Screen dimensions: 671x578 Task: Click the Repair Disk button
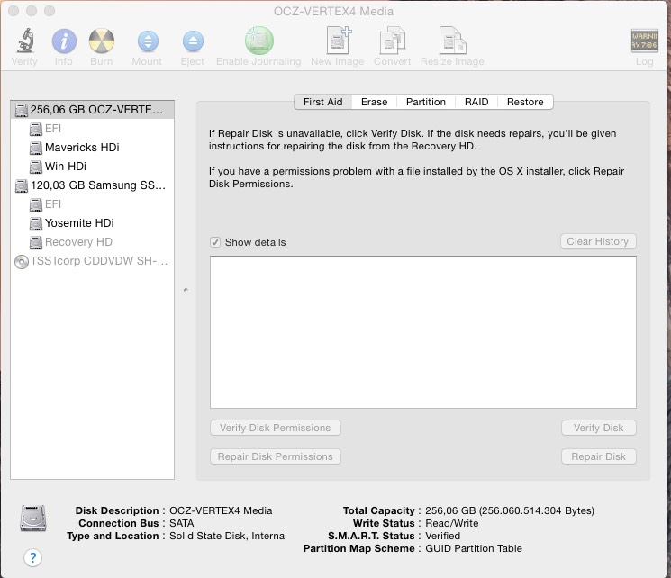[598, 456]
